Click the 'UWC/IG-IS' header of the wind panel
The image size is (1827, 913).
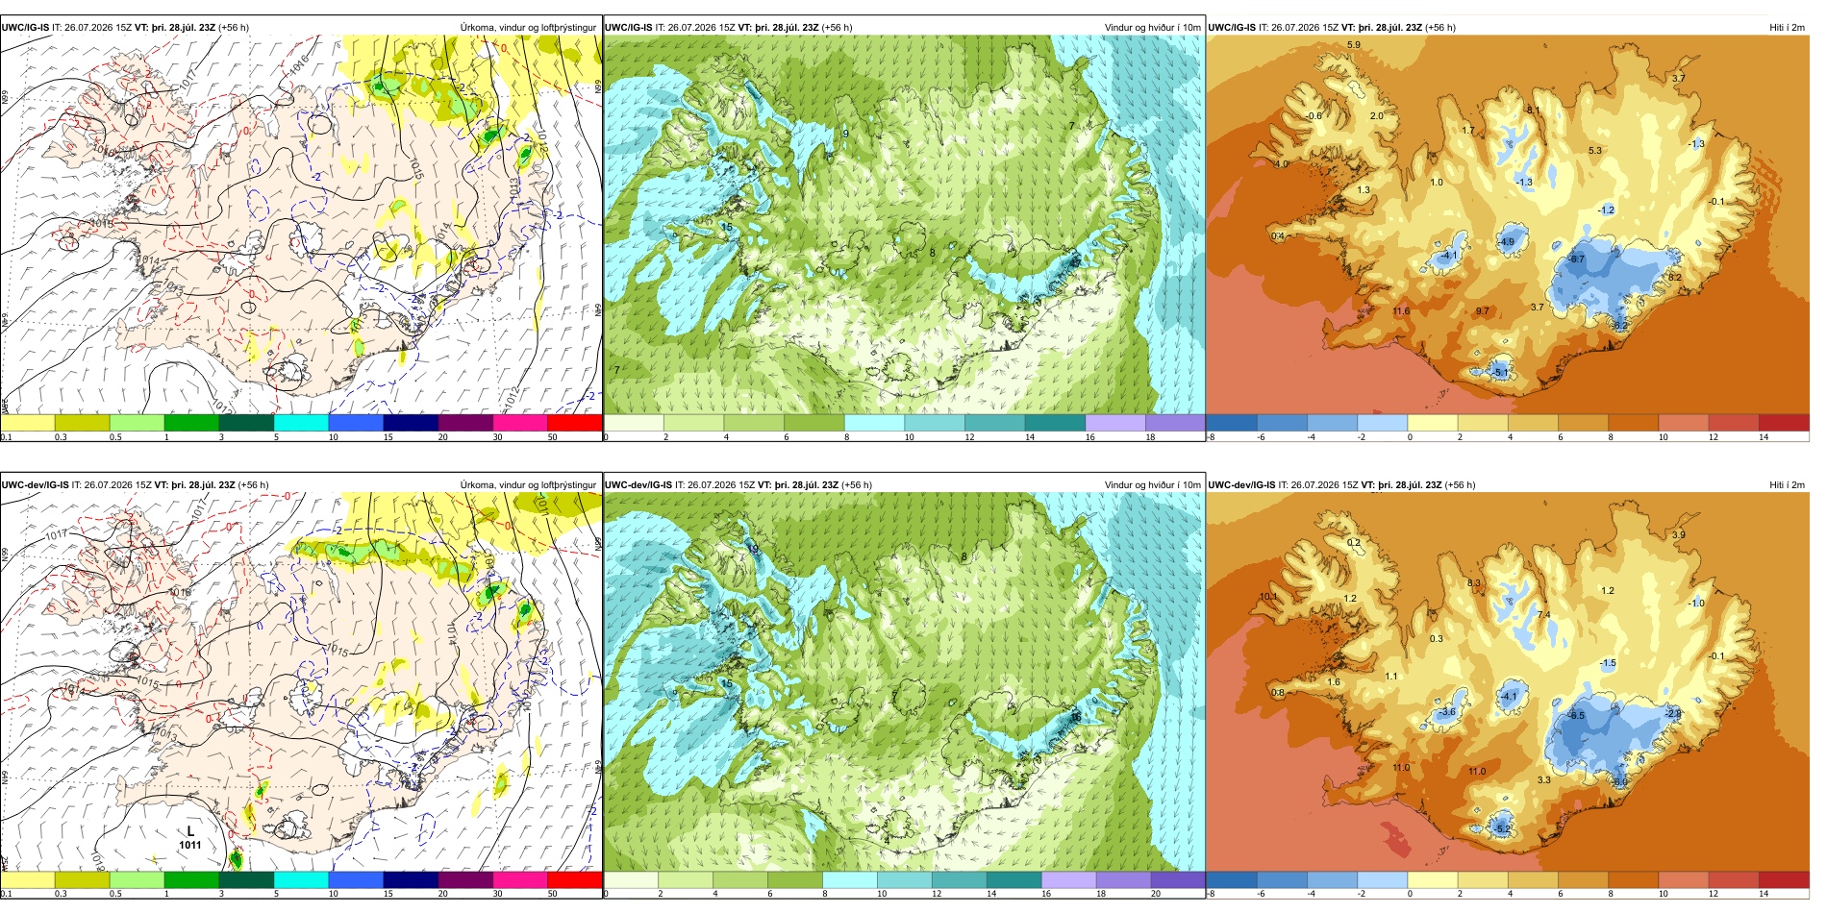coord(629,28)
